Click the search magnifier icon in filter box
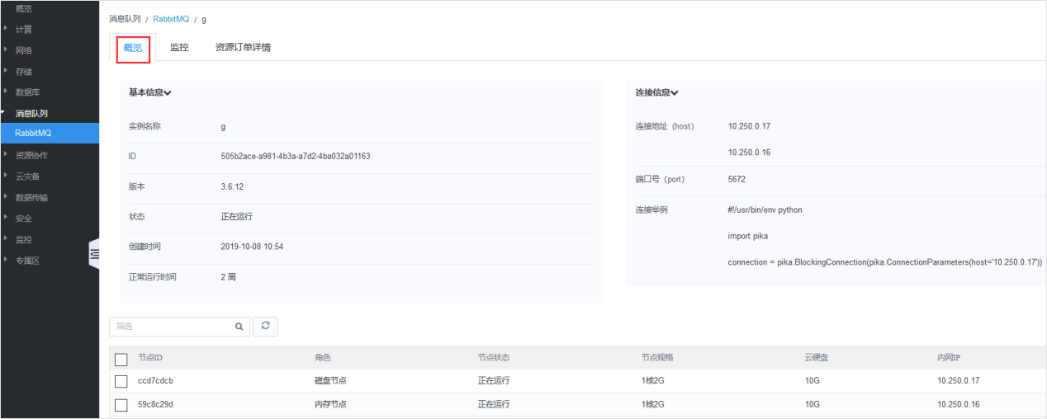The image size is (1047, 419). tap(239, 327)
